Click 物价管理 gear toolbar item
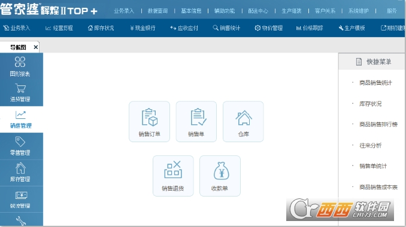 268,28
